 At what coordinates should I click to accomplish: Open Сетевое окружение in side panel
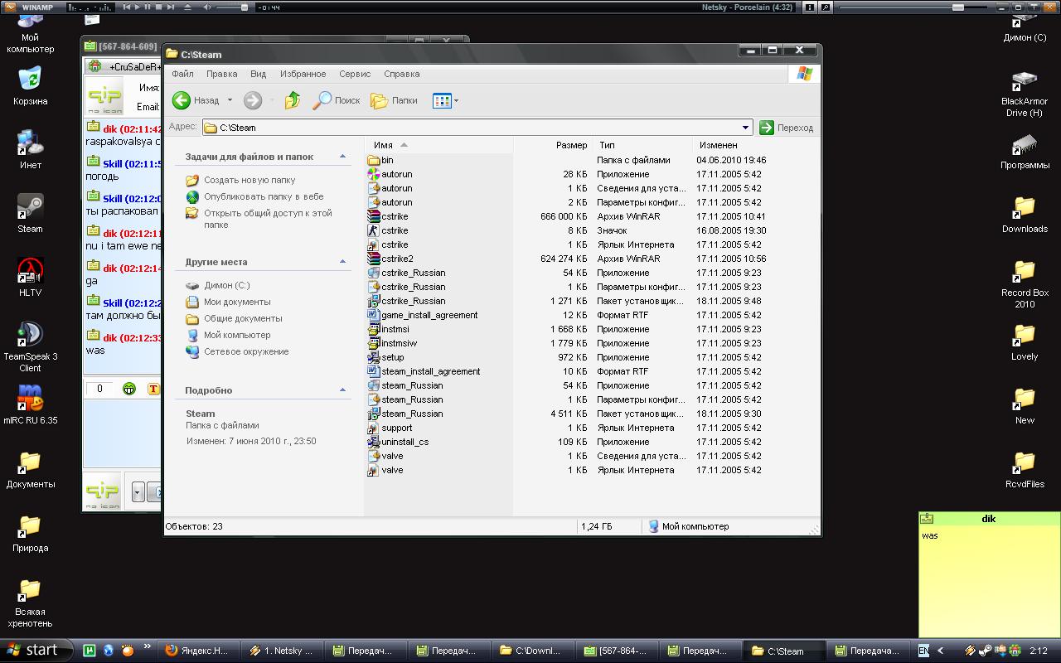coord(246,351)
